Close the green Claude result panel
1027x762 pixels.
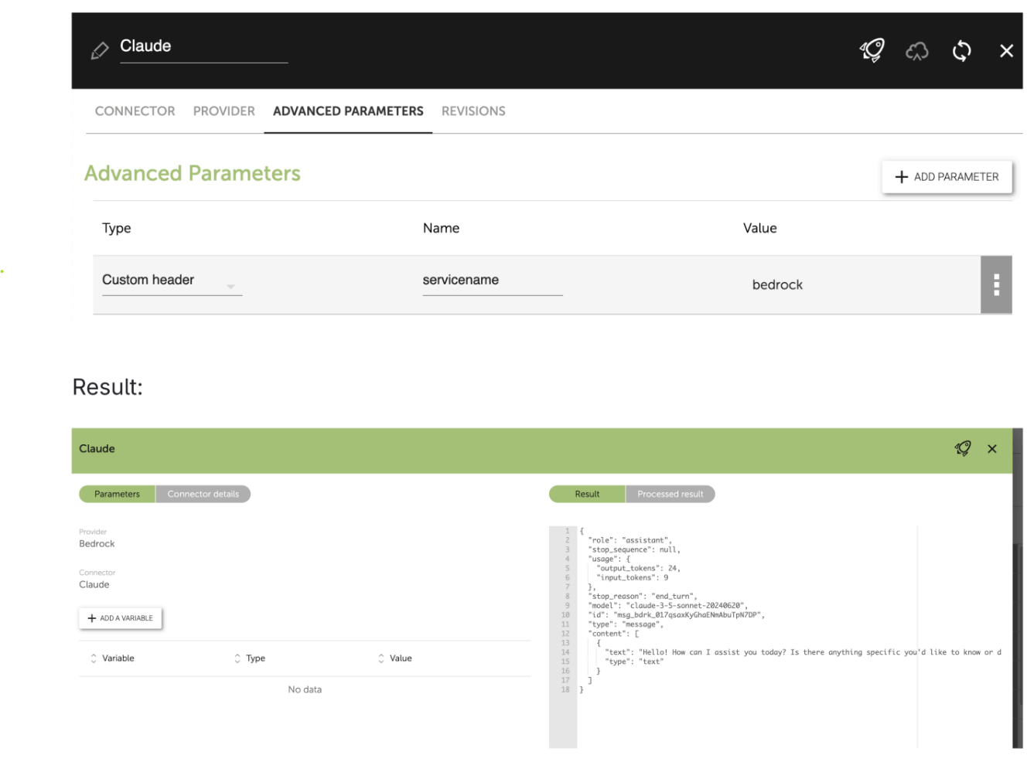[992, 449]
